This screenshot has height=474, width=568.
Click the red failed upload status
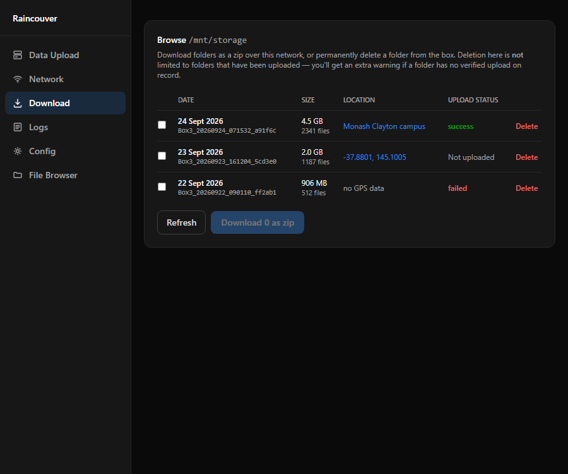pos(457,188)
